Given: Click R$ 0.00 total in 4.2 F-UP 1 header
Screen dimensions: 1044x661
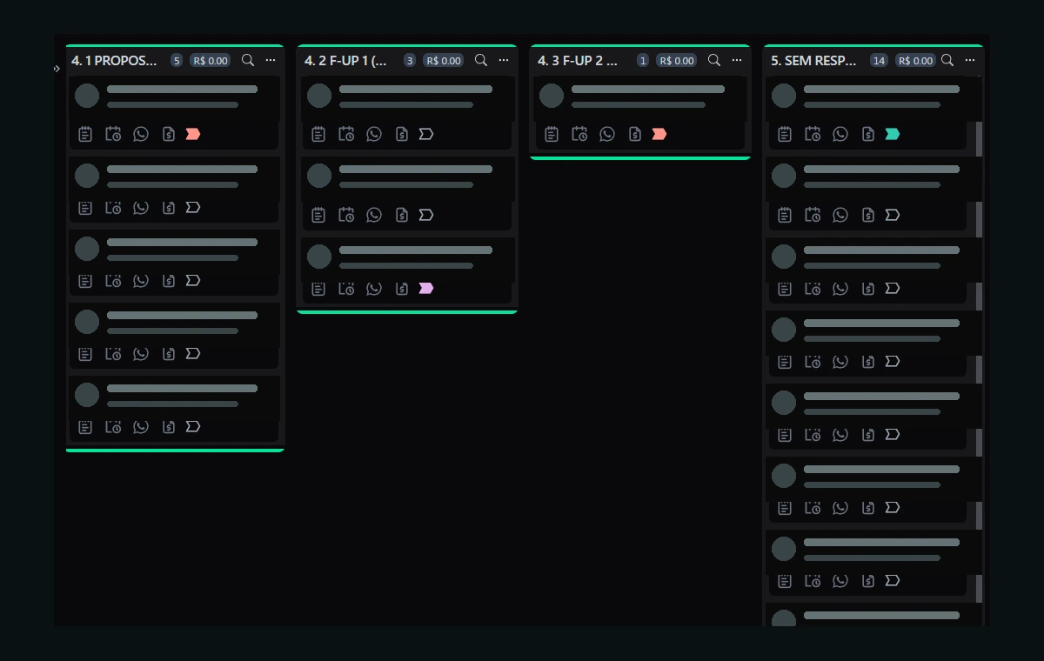Looking at the screenshot, I should pyautogui.click(x=444, y=61).
